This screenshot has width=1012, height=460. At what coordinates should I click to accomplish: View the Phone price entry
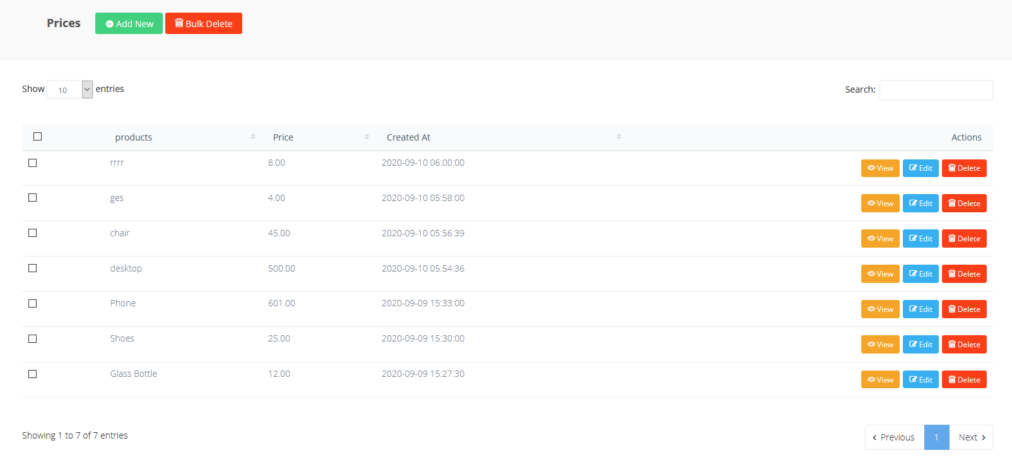point(880,309)
